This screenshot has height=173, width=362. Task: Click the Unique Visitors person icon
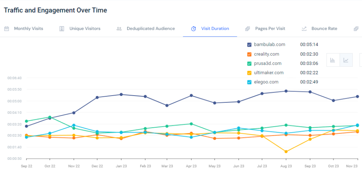(62, 29)
